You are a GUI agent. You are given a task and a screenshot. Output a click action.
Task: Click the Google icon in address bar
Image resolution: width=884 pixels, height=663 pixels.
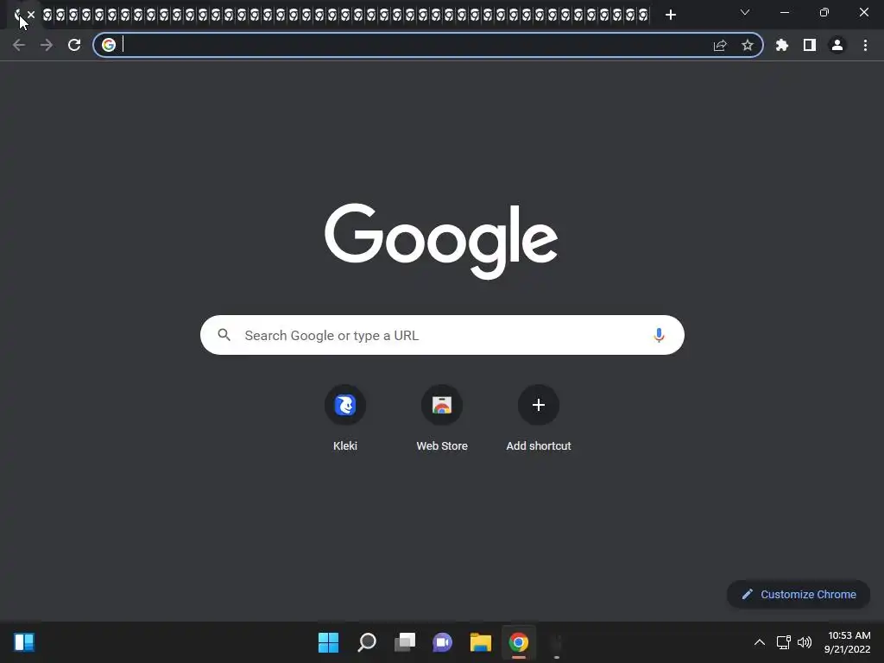point(109,45)
